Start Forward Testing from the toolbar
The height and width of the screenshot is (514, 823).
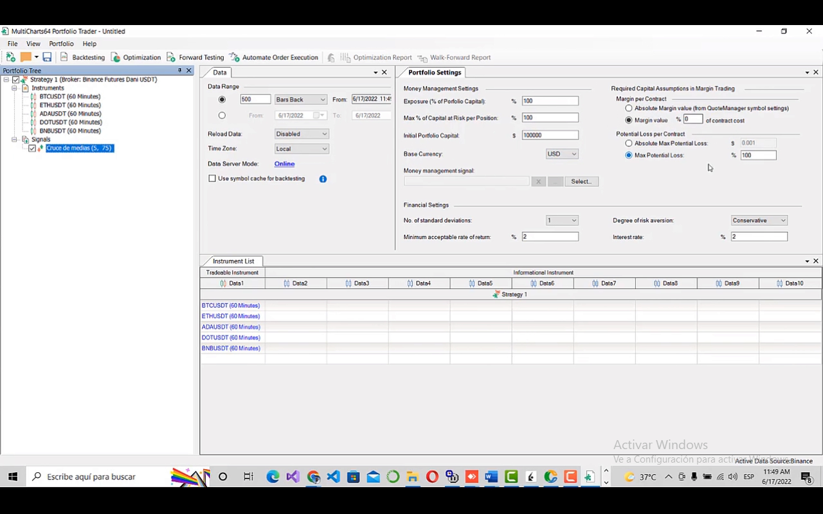195,57
